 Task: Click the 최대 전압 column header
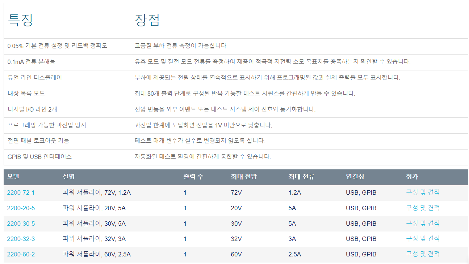[244, 177]
